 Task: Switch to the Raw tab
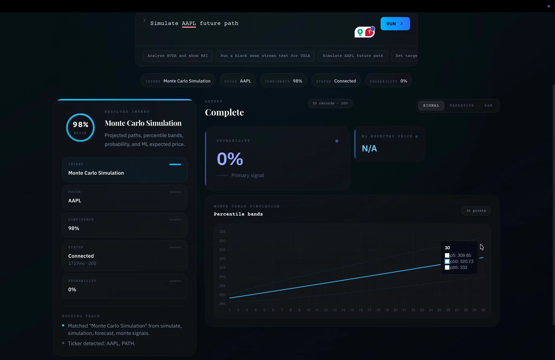[x=488, y=106]
